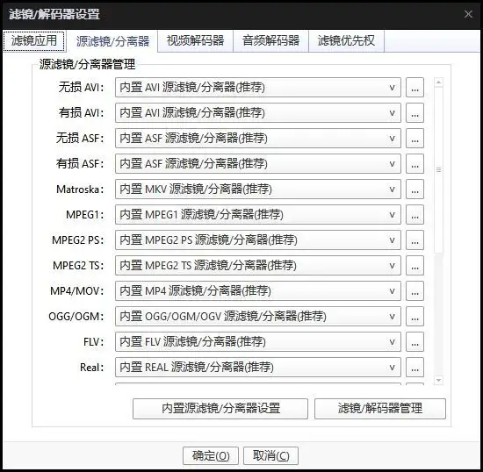
Task: Open the FLV splitter dropdown
Action: coord(258,342)
